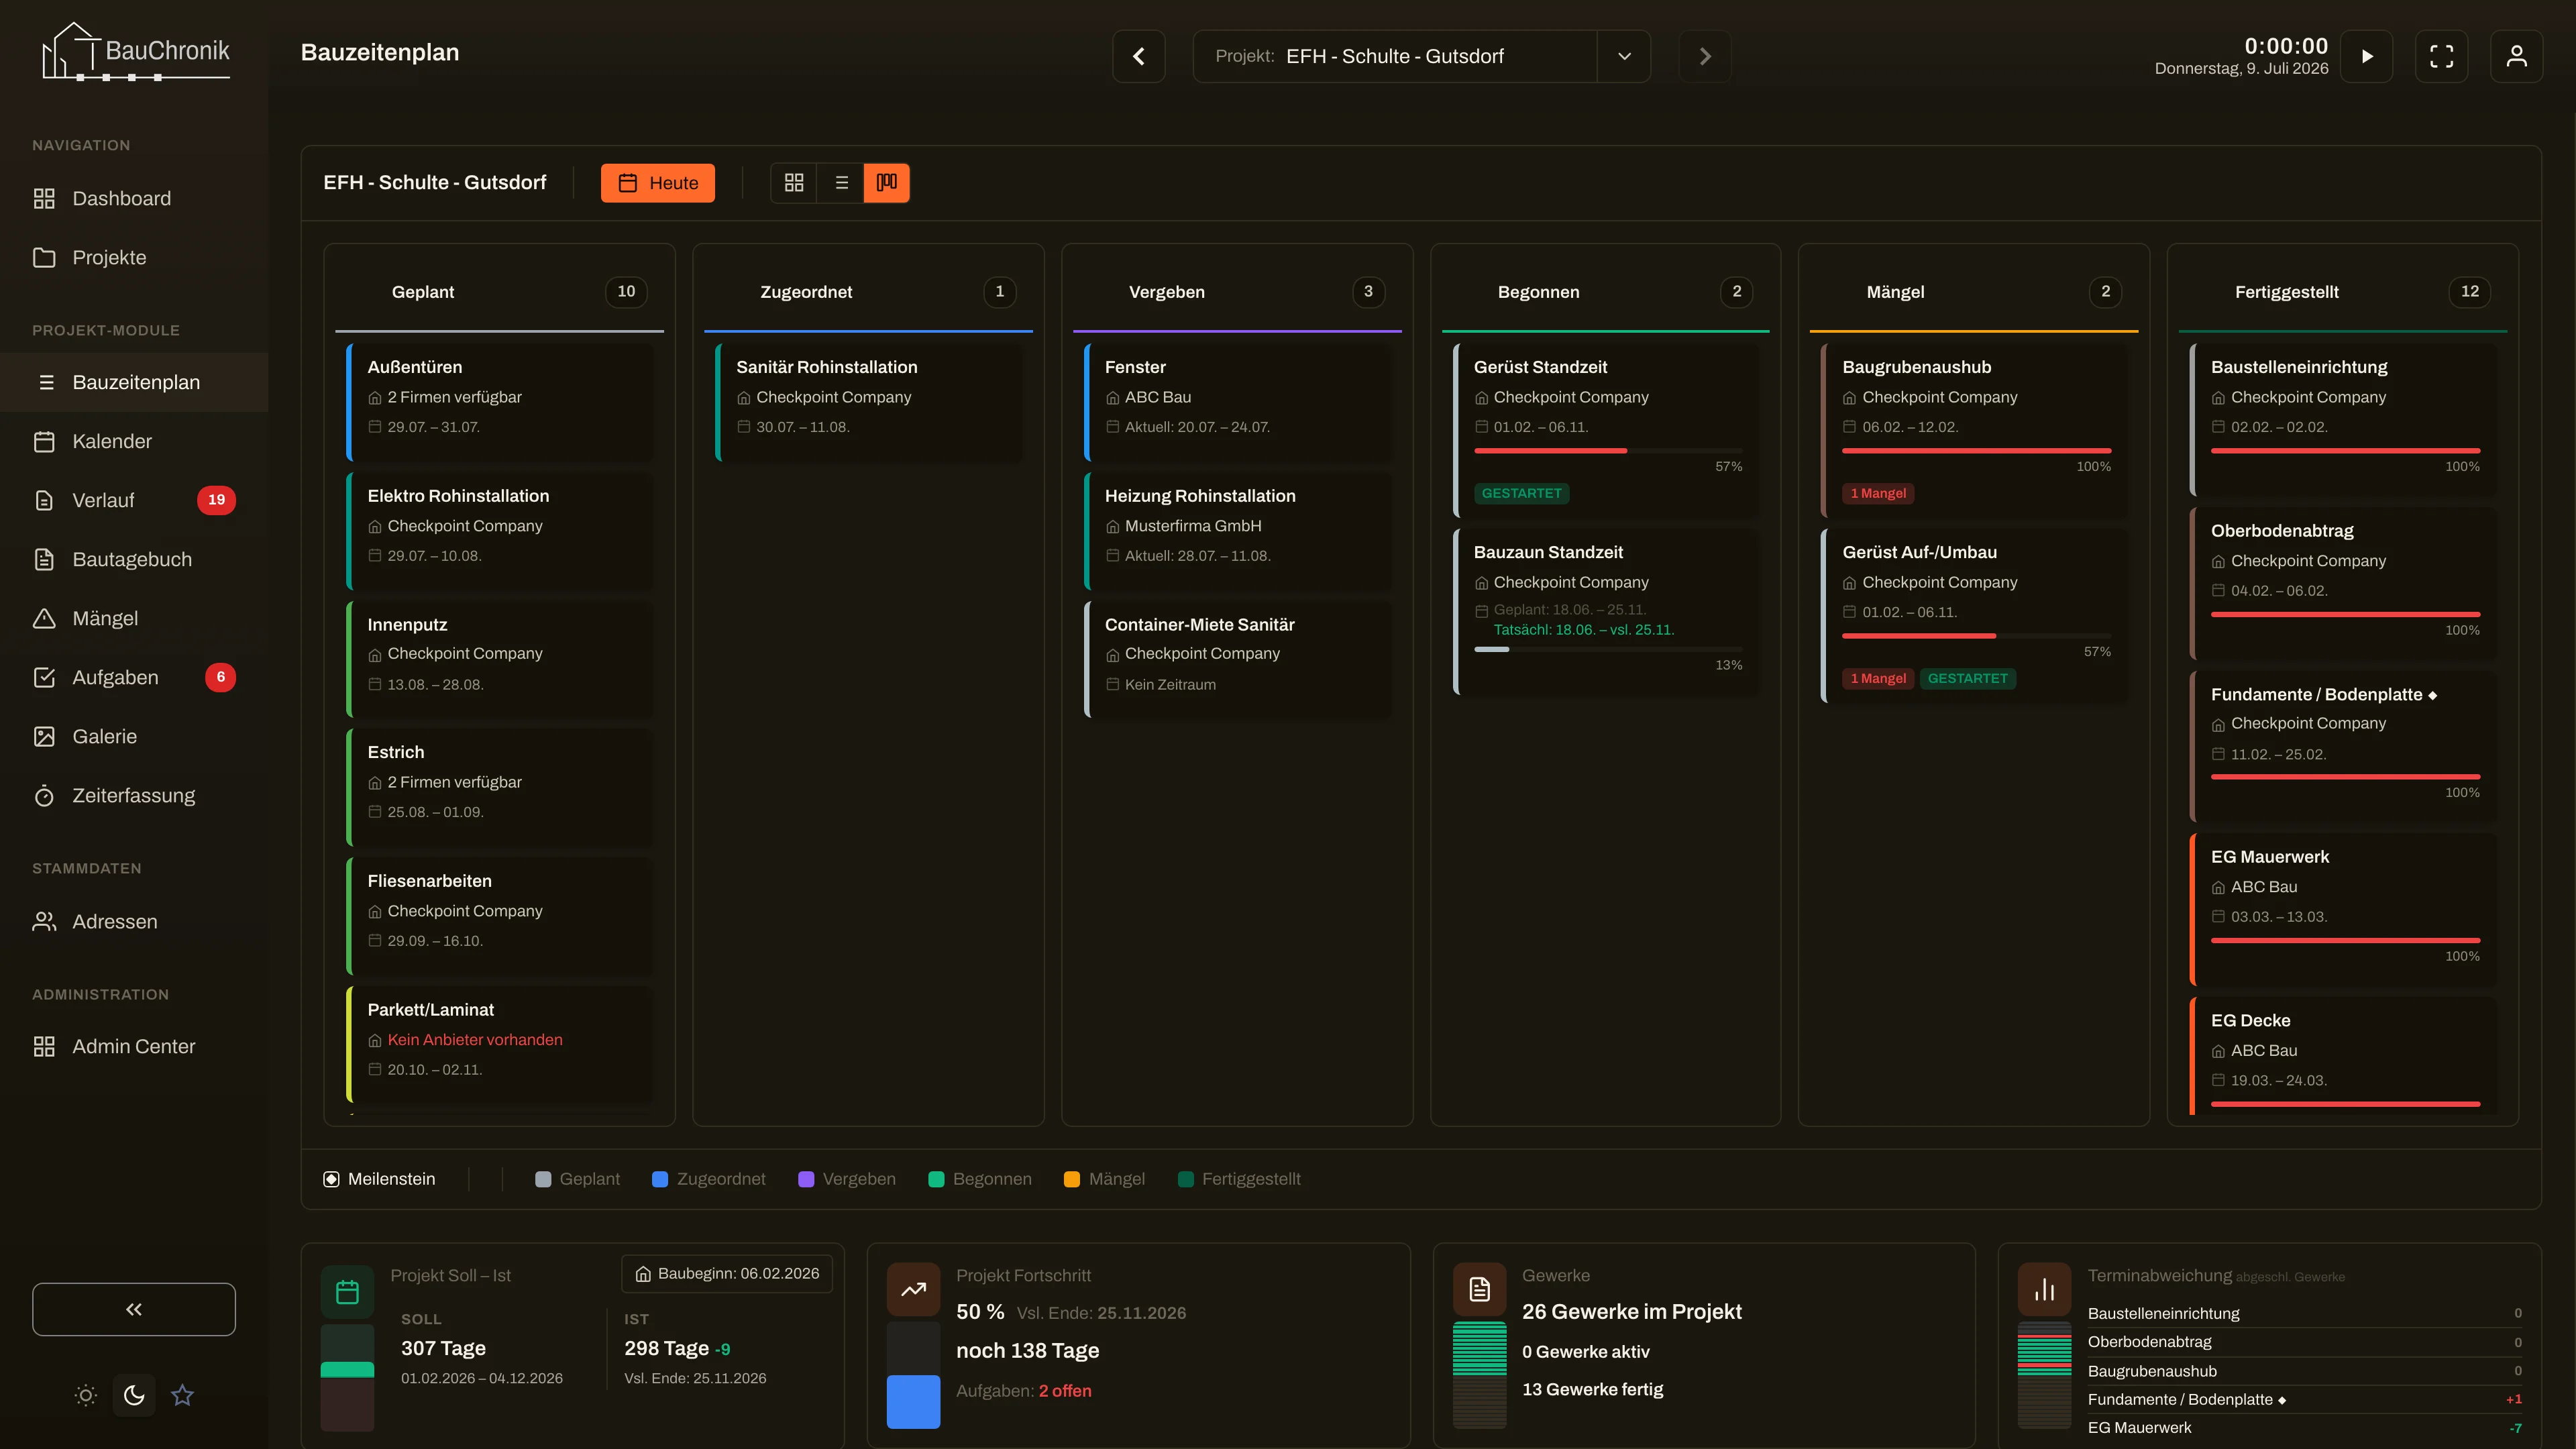Click the Mängel warning triangle icon
Screen dimensions: 2576x1449
pyautogui.click(x=44, y=618)
